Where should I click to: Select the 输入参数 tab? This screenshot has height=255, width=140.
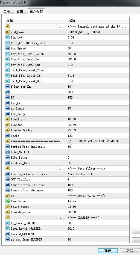(36, 11)
